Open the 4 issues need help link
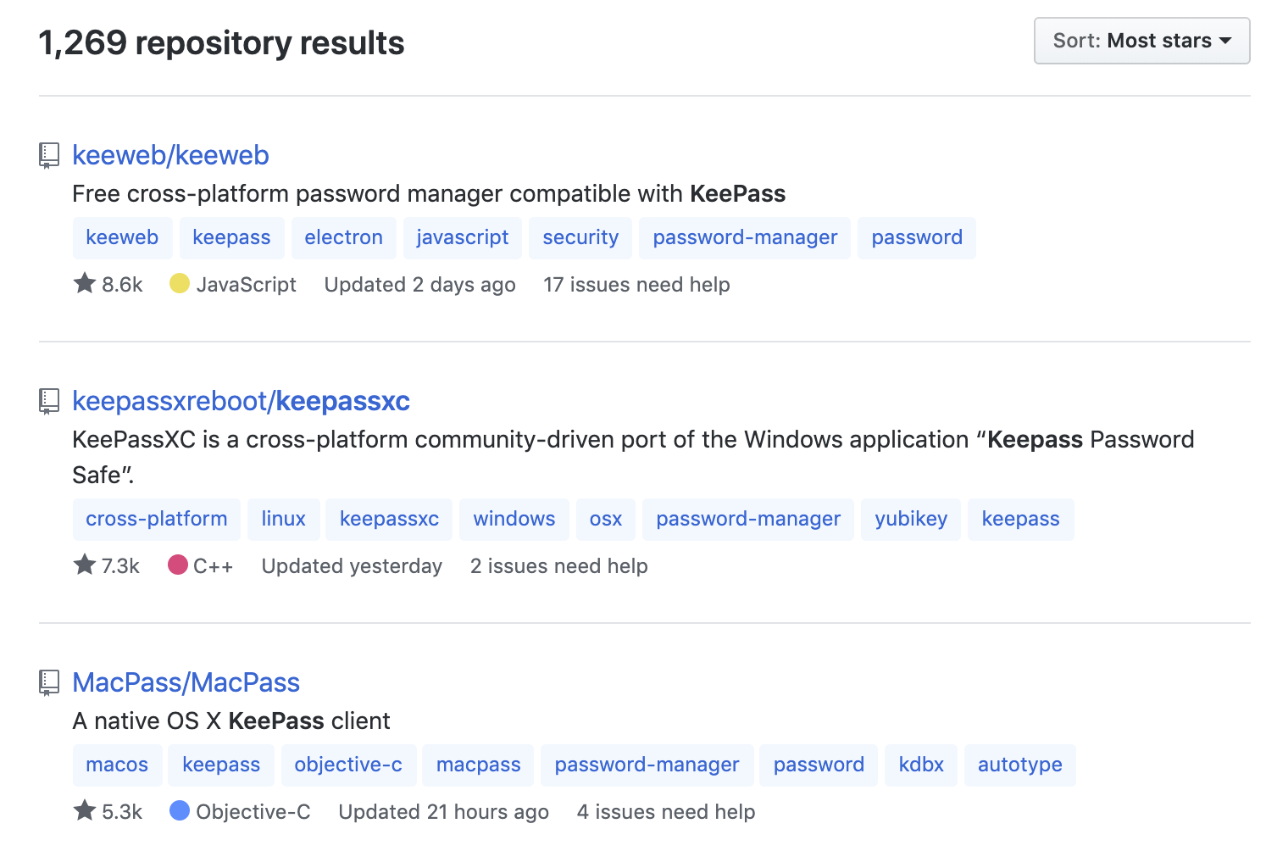The image size is (1266, 868). point(666,812)
